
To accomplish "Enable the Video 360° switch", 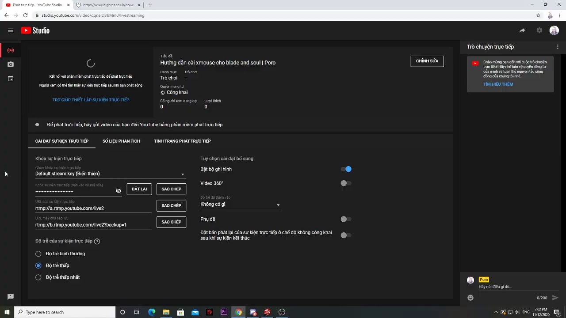I will (x=346, y=183).
